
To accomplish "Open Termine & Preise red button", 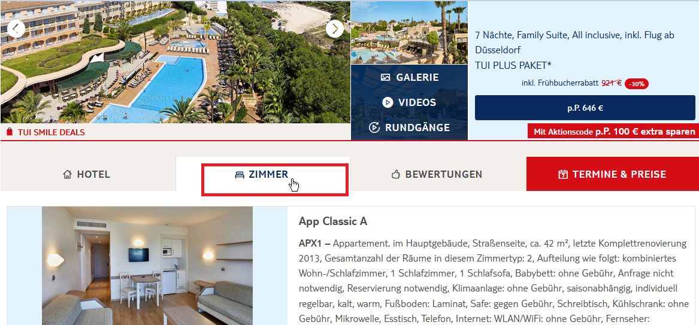I will click(613, 174).
